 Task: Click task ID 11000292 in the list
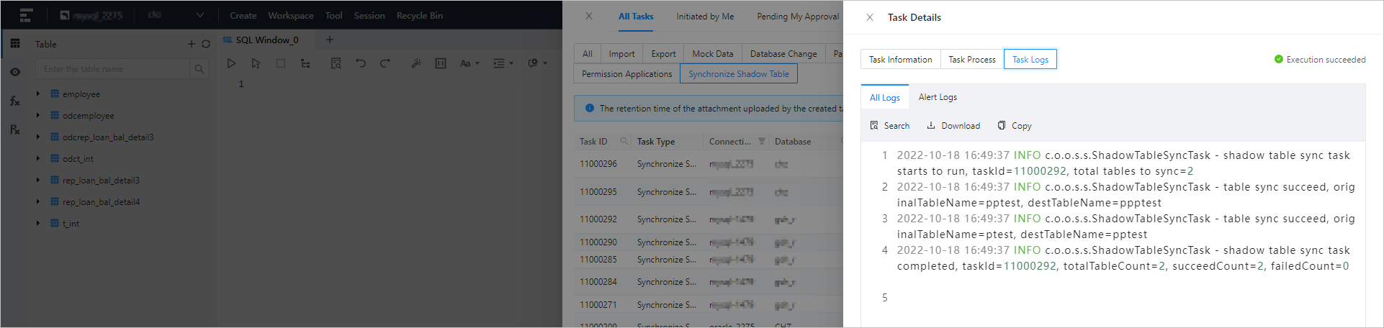(x=598, y=219)
